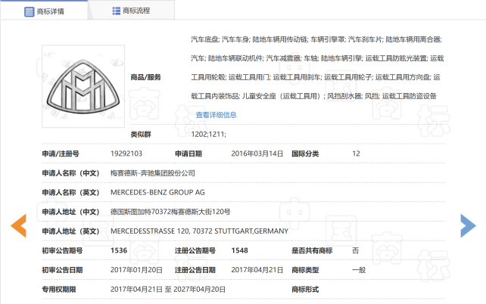486x304 pixels.
Task: Click the 商品/服务 label
Action: 145,77
